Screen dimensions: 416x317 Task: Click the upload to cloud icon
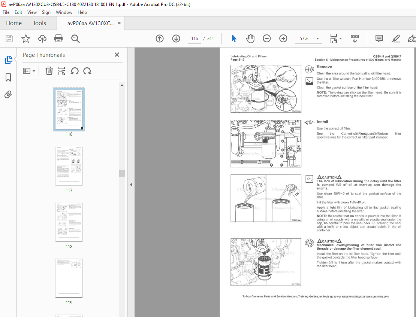pos(42,39)
